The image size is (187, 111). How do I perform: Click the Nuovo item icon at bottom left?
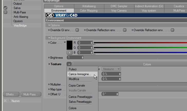[x=5, y=101]
